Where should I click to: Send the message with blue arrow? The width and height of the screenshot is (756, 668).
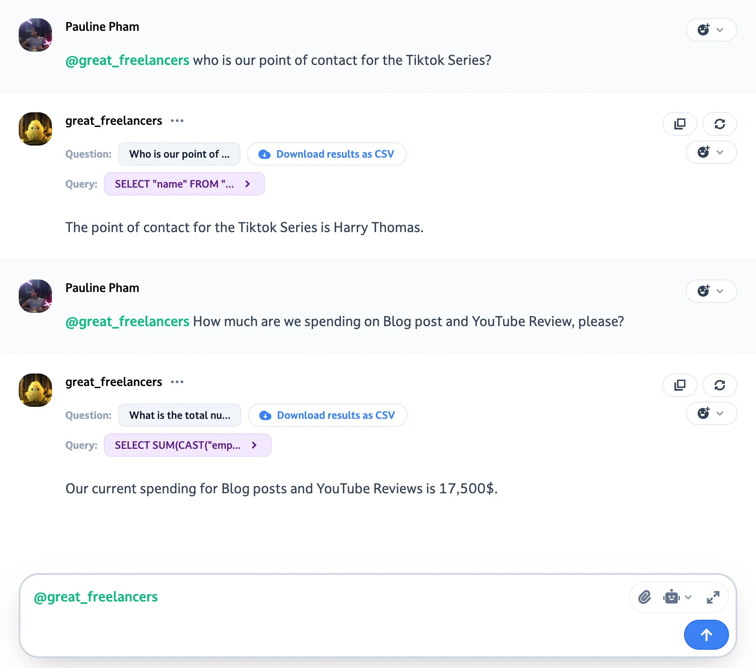point(706,635)
